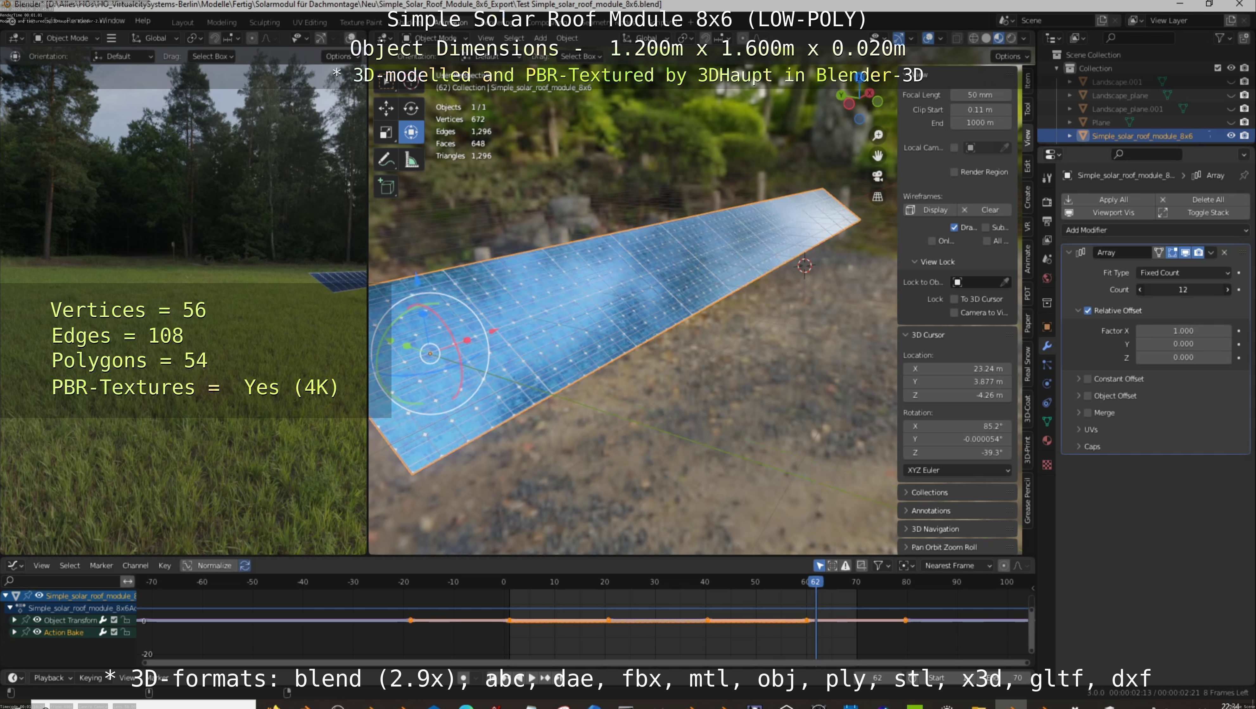This screenshot has width=1256, height=709.
Task: Open Render properties tab icon
Action: click(1046, 202)
